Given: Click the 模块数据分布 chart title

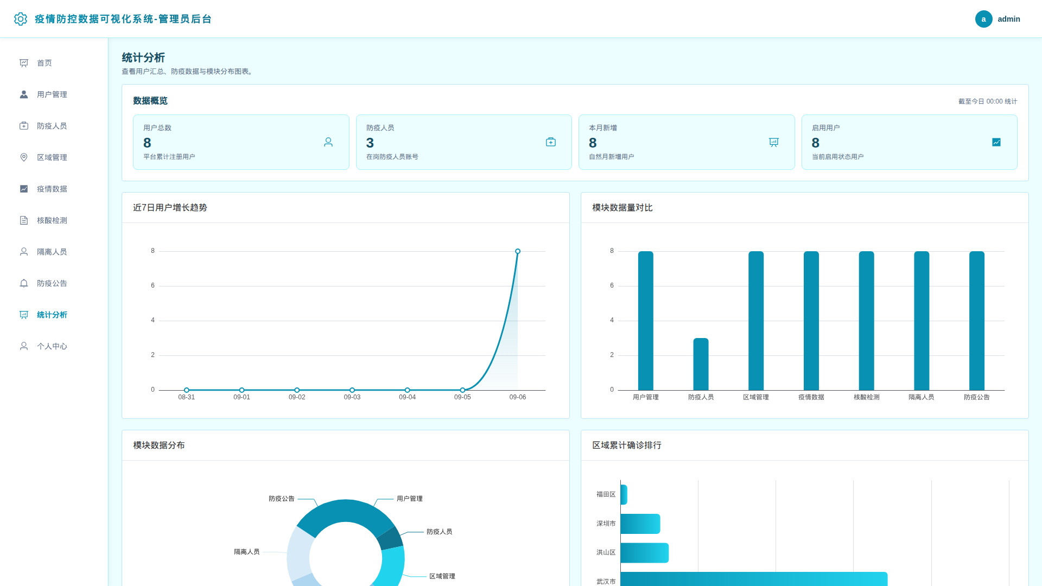Looking at the screenshot, I should click(159, 445).
